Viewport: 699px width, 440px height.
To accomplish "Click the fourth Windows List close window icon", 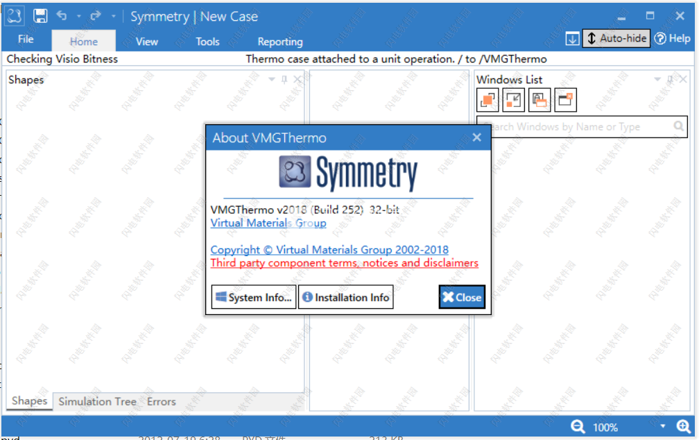I will coord(565,99).
